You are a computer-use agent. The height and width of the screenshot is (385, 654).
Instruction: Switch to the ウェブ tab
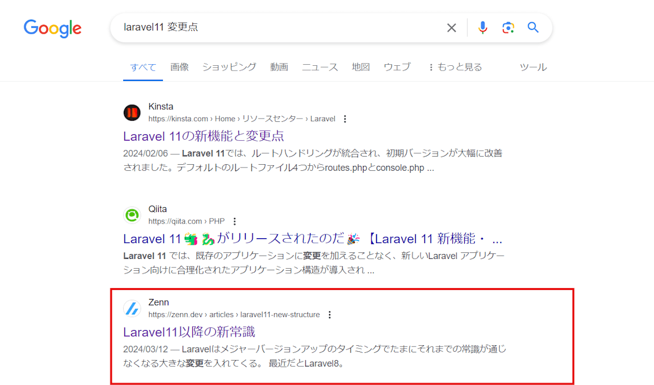click(x=397, y=67)
